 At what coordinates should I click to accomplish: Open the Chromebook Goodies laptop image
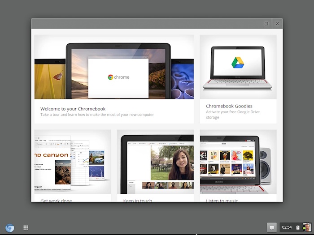[x=238, y=67]
